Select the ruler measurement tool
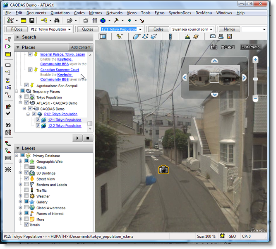Image resolution: width=276 pixels, height=249 pixels. (x=170, y=37)
